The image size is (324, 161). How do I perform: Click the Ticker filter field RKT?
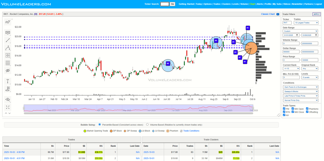(287, 23)
